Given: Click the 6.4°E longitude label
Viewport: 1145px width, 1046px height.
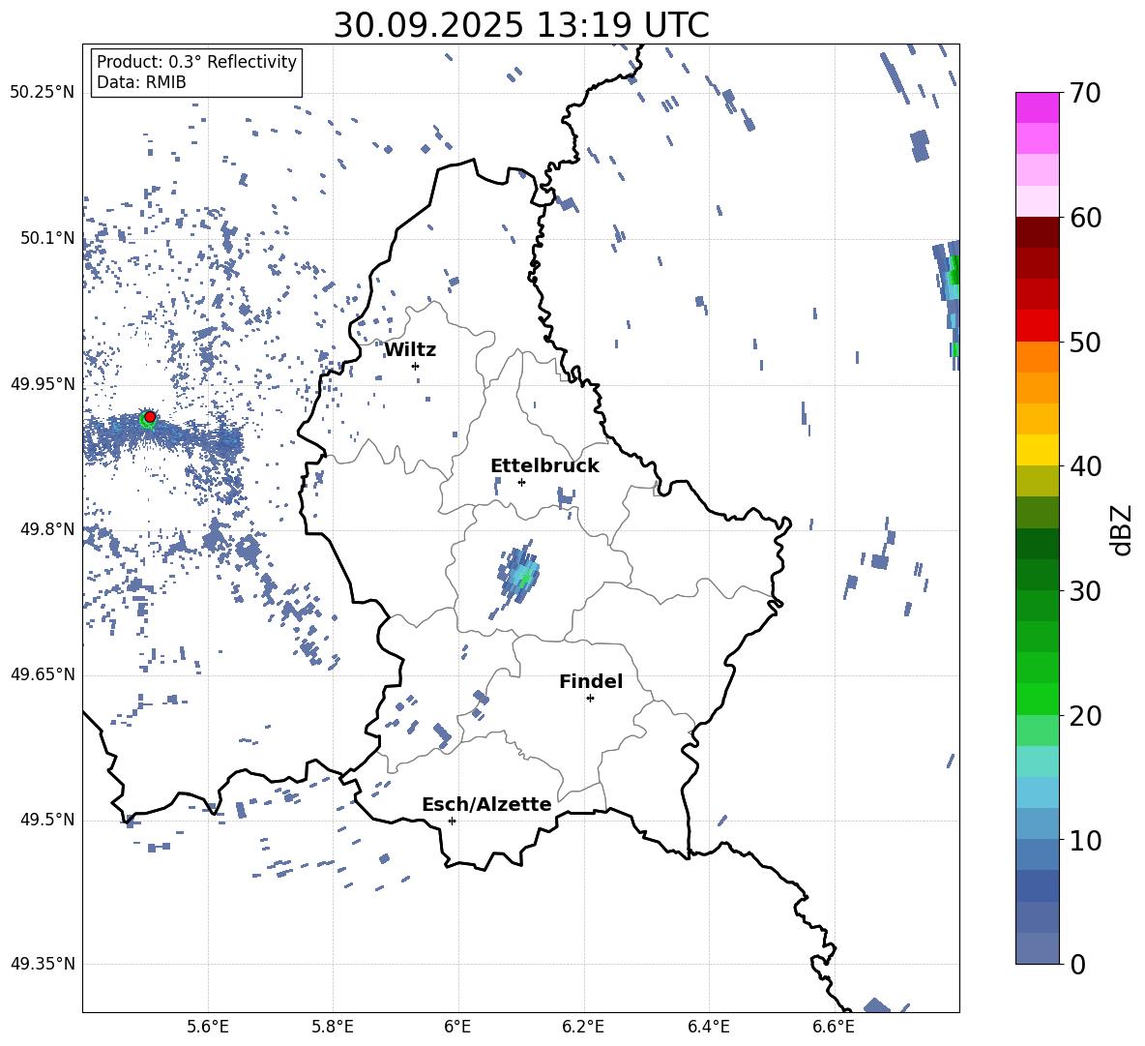Looking at the screenshot, I should pos(708,1027).
